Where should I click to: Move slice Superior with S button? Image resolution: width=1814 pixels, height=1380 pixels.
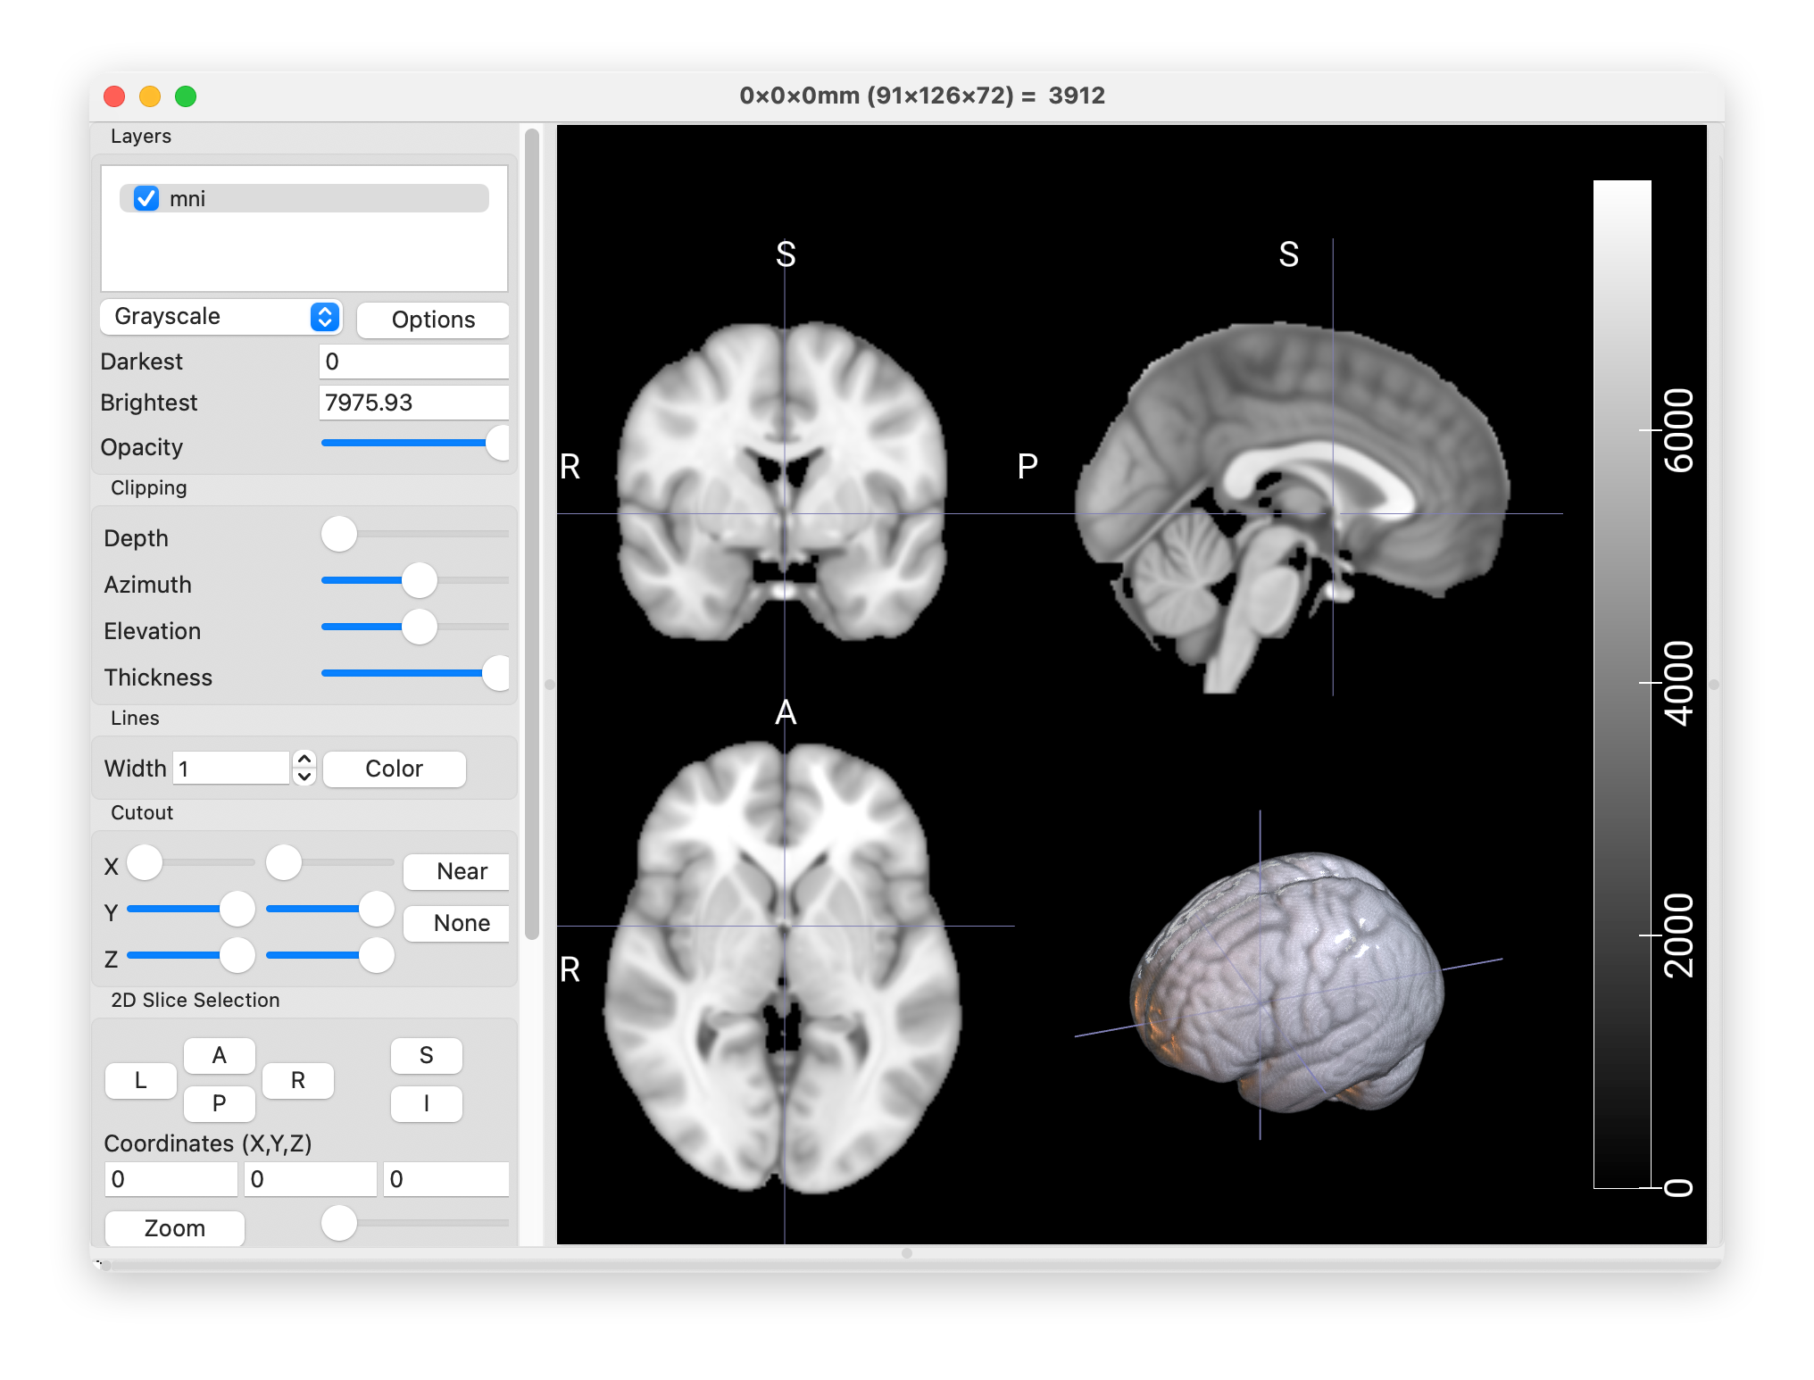coord(427,1056)
